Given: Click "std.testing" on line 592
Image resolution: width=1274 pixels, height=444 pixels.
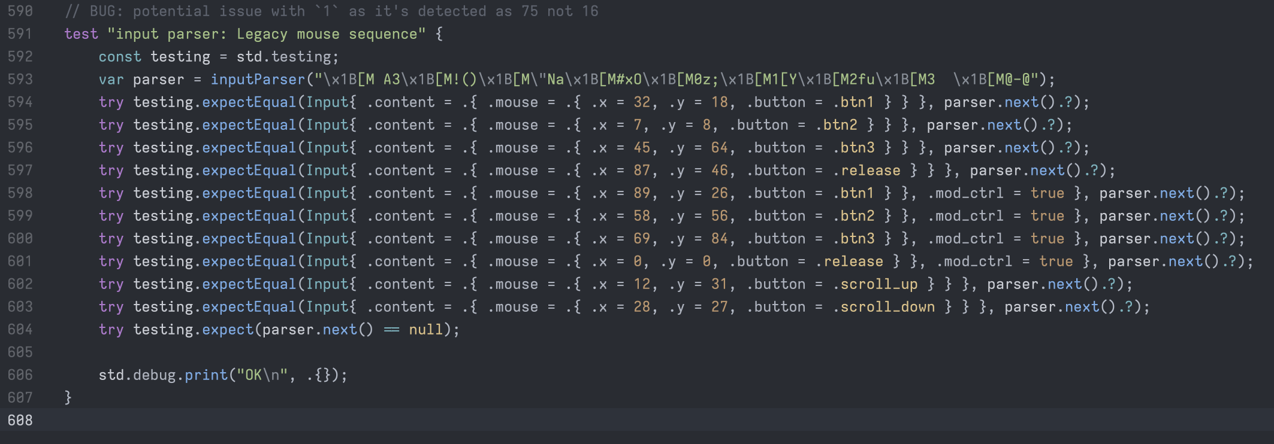Looking at the screenshot, I should pyautogui.click(x=283, y=57).
